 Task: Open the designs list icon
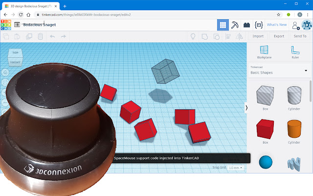[17, 24]
